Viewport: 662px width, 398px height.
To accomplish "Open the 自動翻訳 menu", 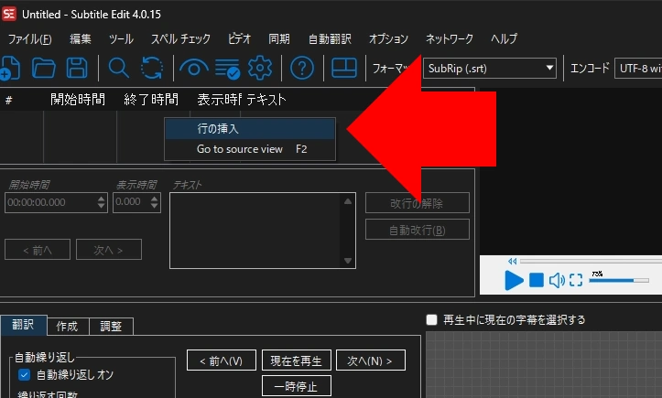I will pos(330,38).
